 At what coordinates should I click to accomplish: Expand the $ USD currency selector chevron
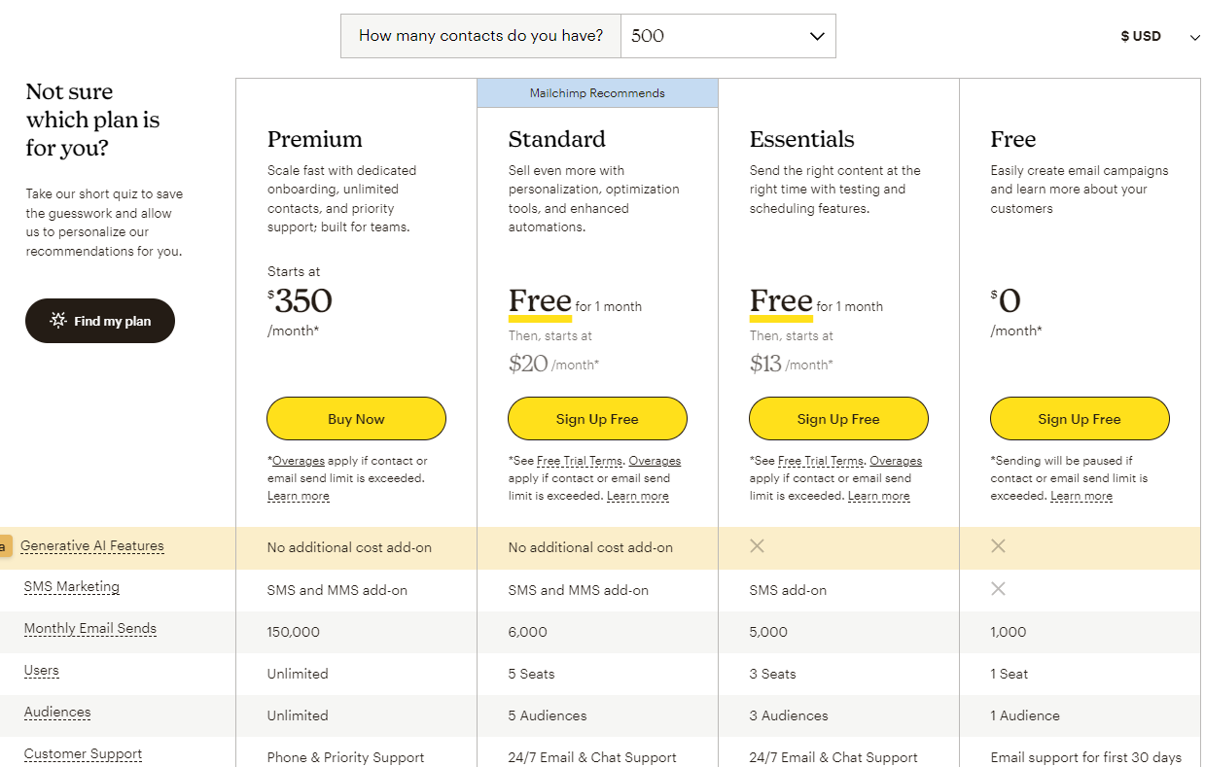(1195, 37)
